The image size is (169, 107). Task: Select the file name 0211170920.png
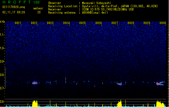(14, 7)
